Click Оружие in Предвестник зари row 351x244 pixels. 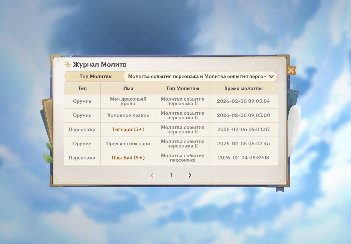(82, 144)
